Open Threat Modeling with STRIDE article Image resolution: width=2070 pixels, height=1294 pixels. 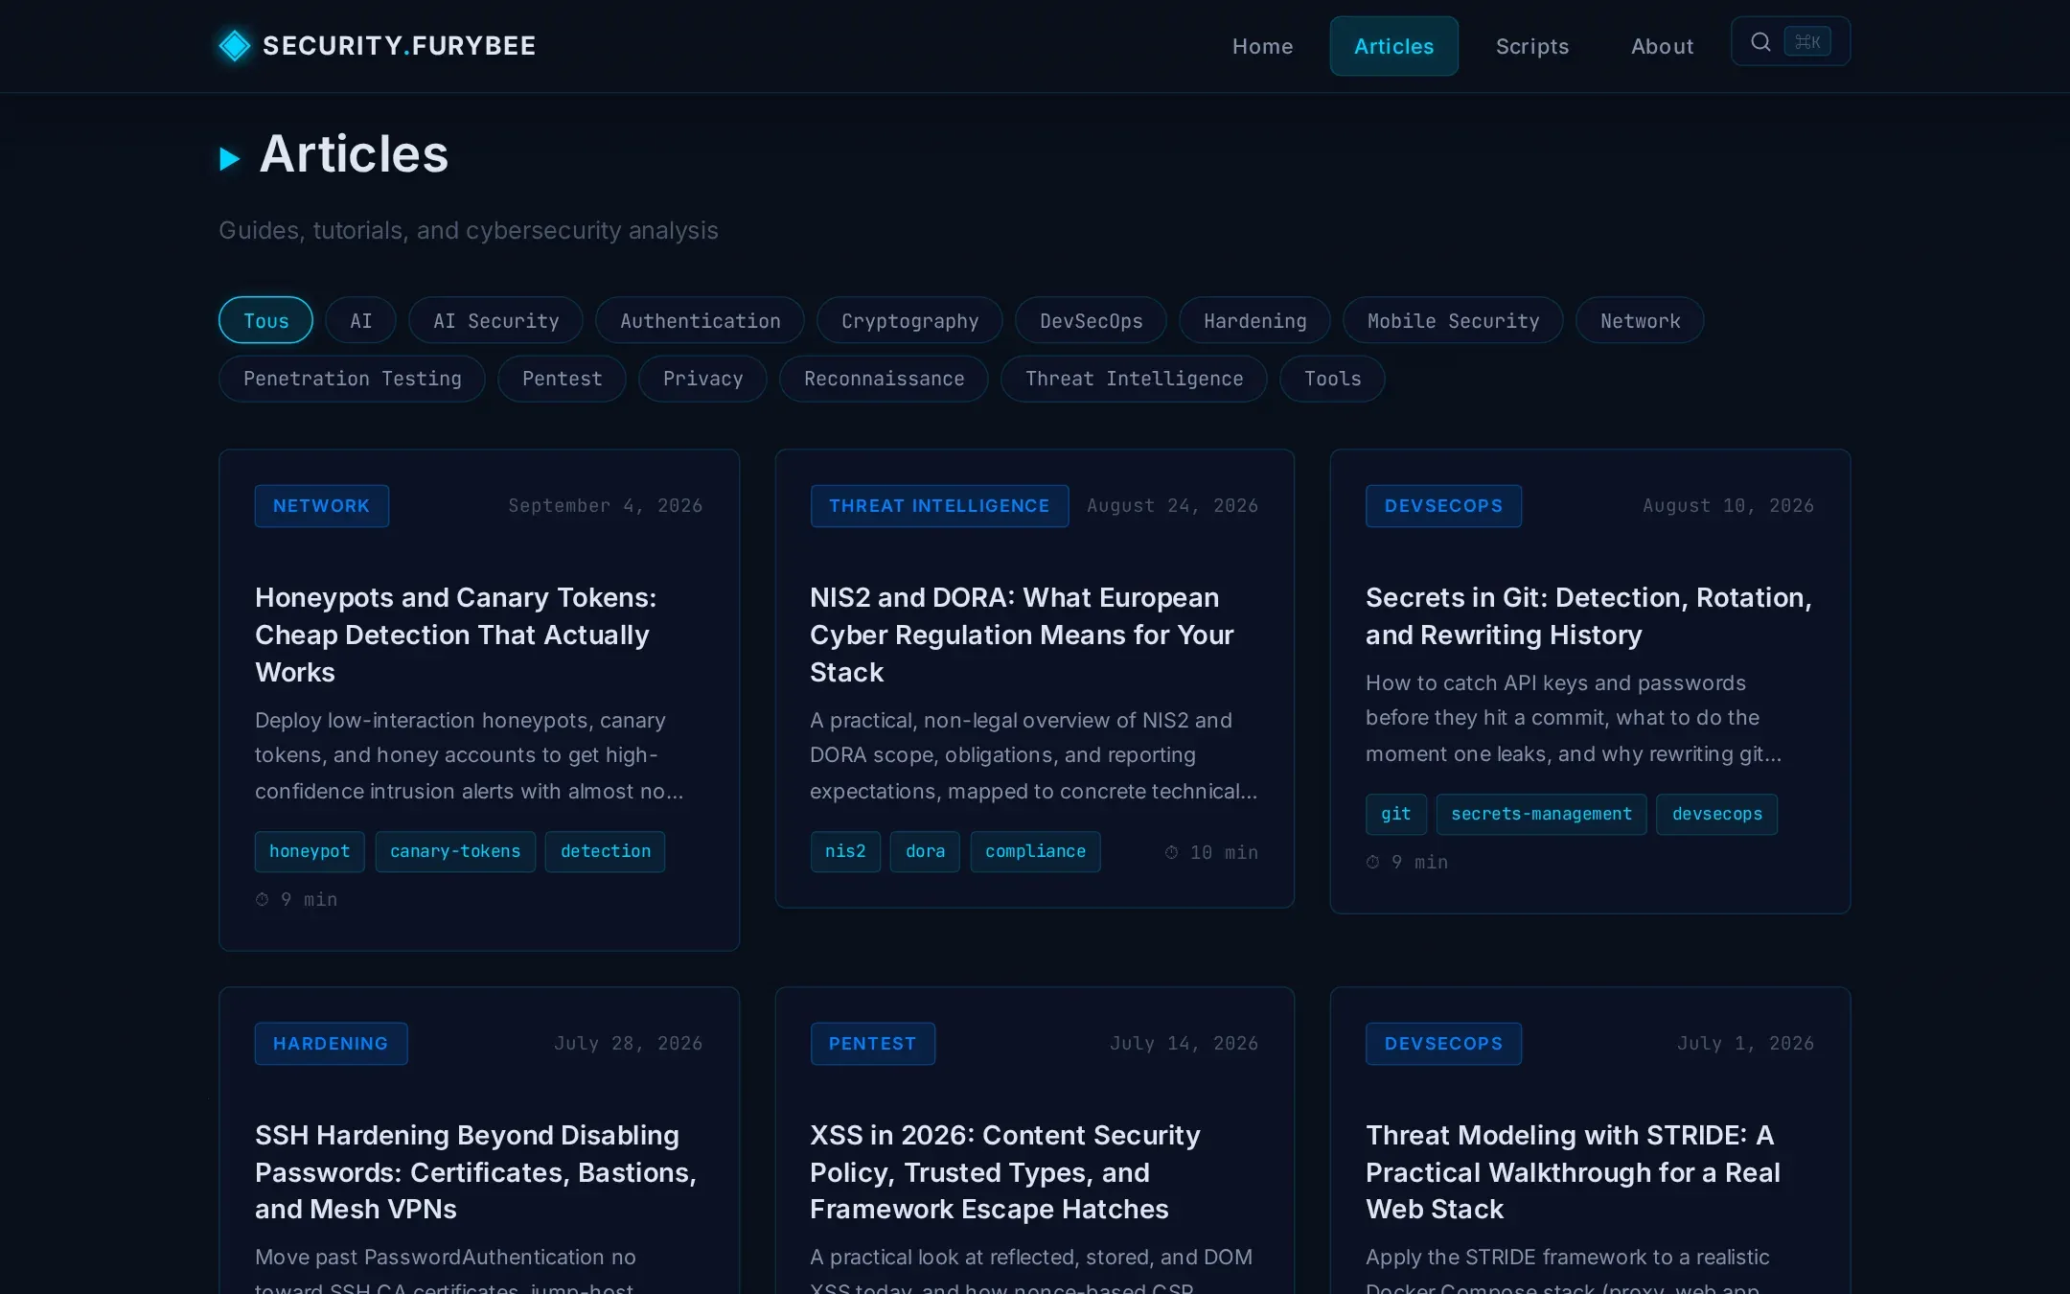point(1573,1171)
